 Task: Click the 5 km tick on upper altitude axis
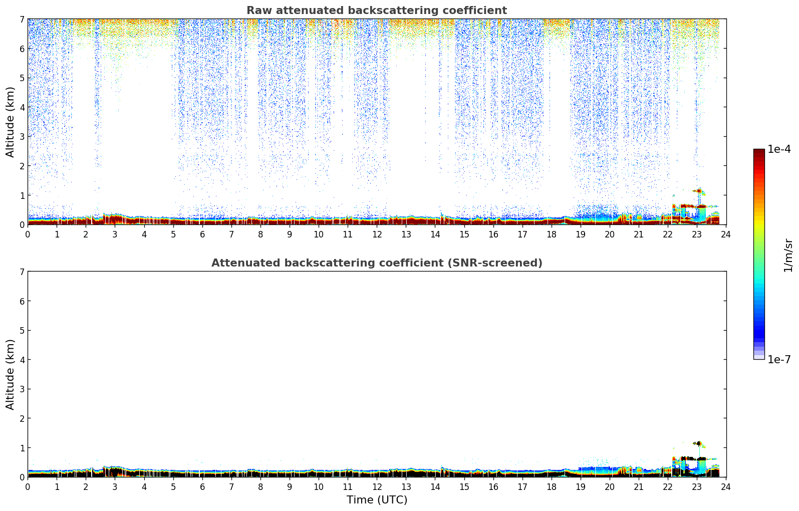(21, 78)
